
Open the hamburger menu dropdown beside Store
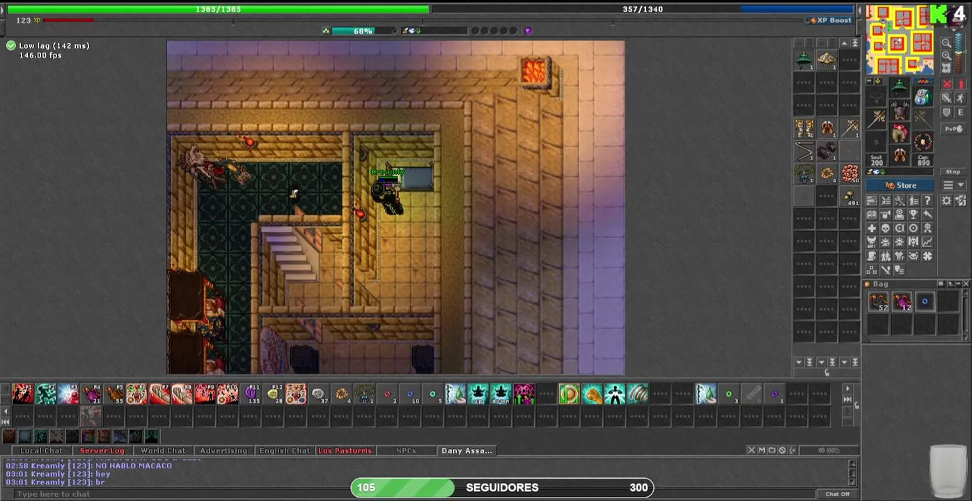coord(953,185)
